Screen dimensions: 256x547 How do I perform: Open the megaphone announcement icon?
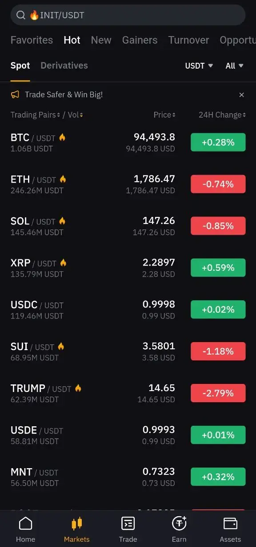point(14,95)
